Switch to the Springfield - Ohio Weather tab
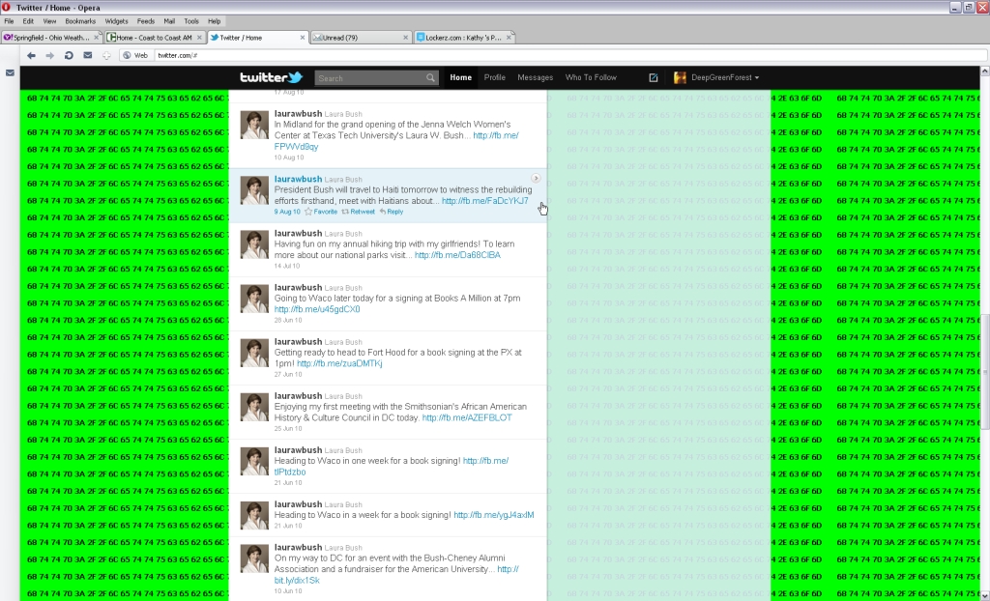This screenshot has width=990, height=601. pyautogui.click(x=52, y=38)
